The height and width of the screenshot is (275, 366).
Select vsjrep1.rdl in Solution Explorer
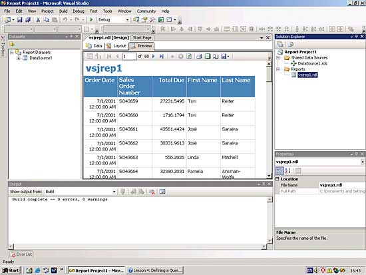click(x=307, y=75)
